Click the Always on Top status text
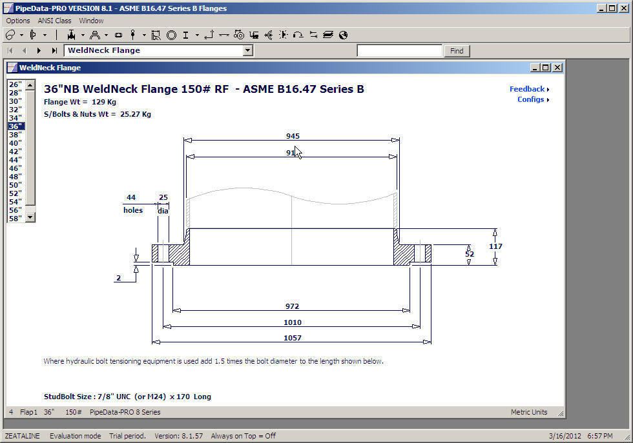This screenshot has width=633, height=443. point(244,436)
